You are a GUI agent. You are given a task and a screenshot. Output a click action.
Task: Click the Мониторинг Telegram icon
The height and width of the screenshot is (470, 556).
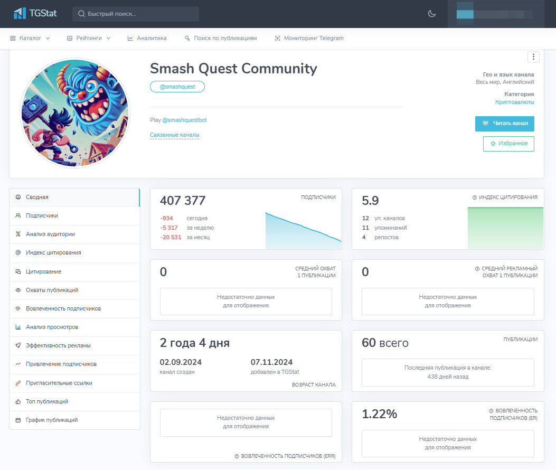(277, 39)
